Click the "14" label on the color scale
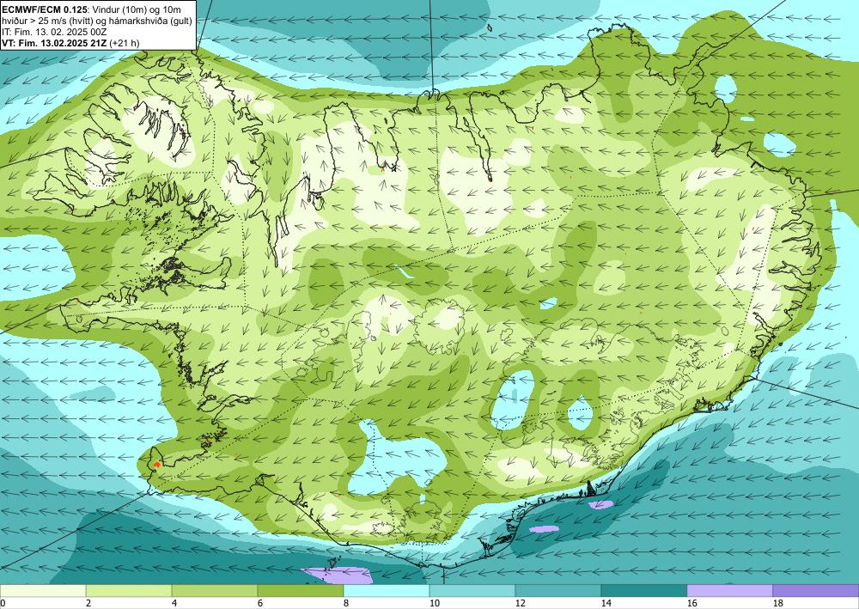Viewport: 859px width, 609px height. click(606, 604)
